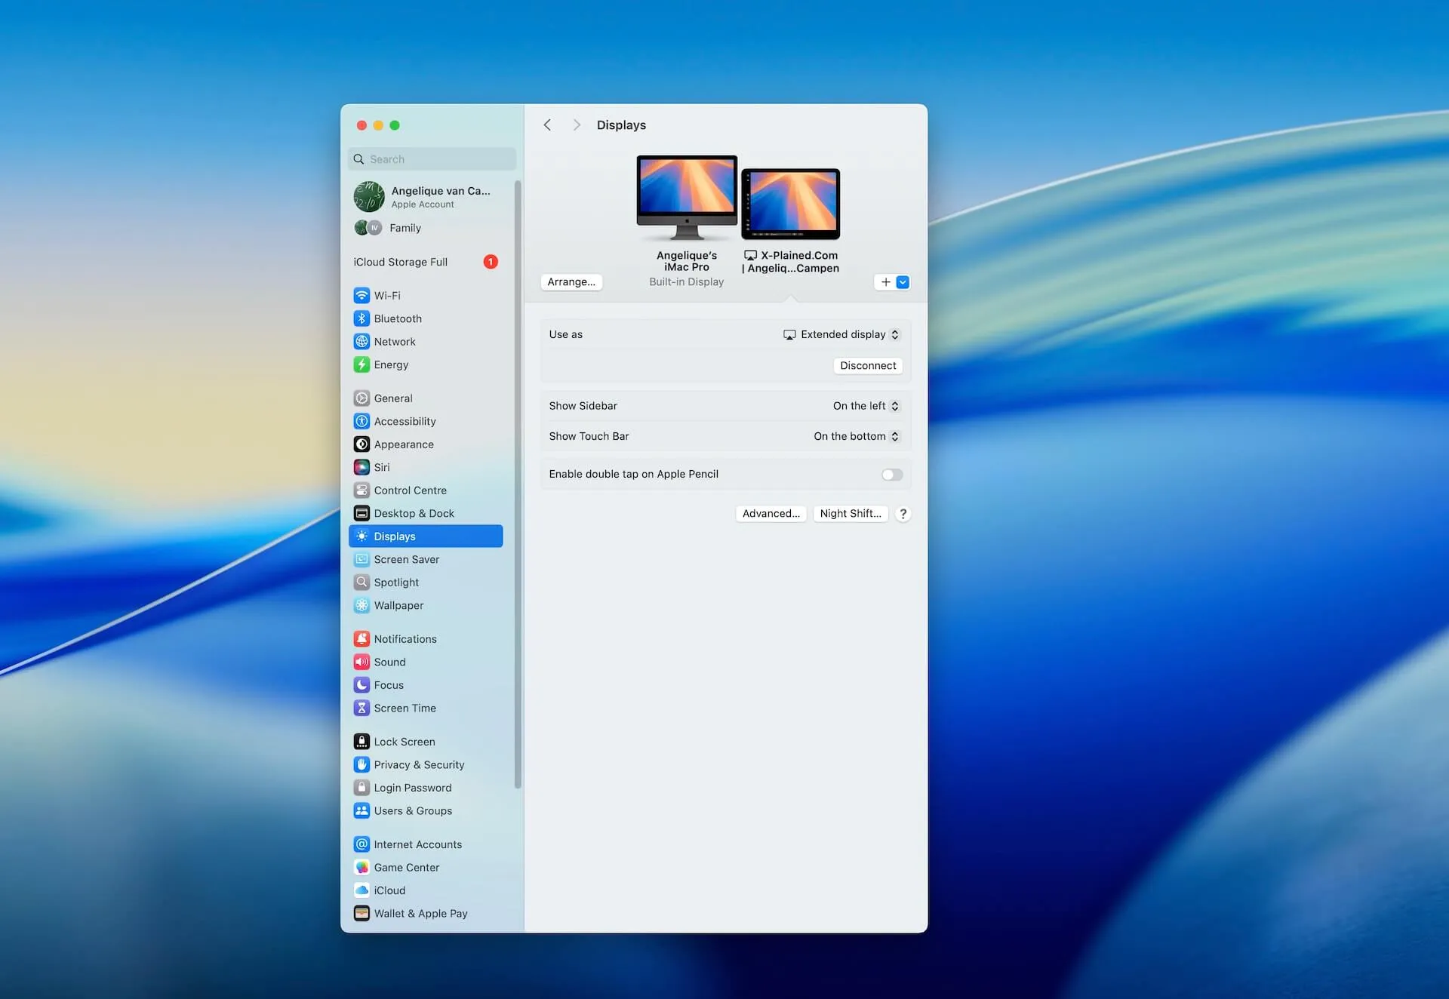
Task: Select Privacy & Security in sidebar
Action: tap(419, 764)
